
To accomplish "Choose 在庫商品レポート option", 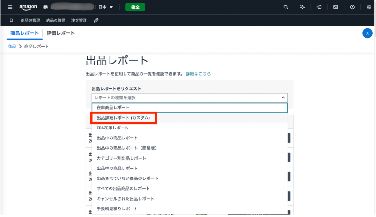I will pos(189,107).
